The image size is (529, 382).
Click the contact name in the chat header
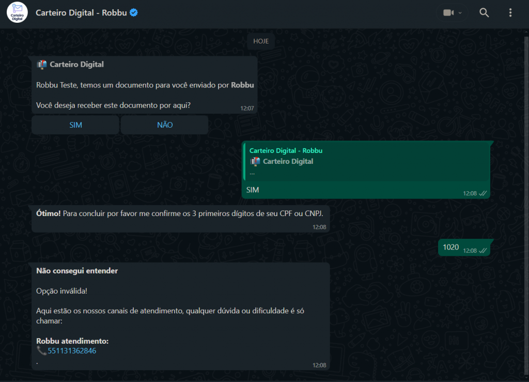(x=81, y=13)
